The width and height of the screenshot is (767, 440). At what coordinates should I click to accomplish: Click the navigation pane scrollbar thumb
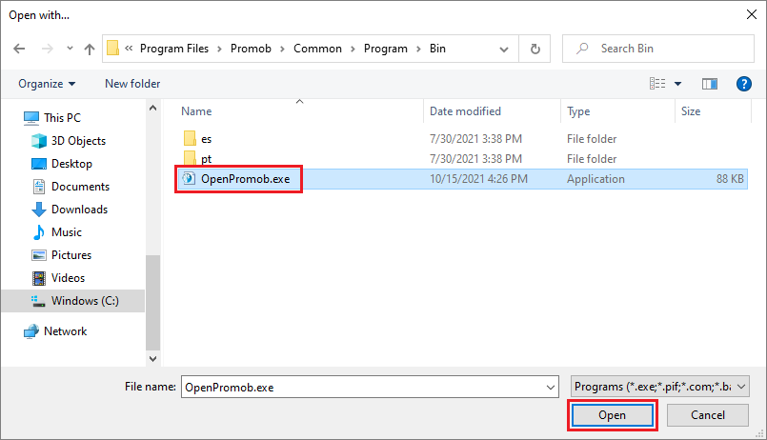click(152, 303)
